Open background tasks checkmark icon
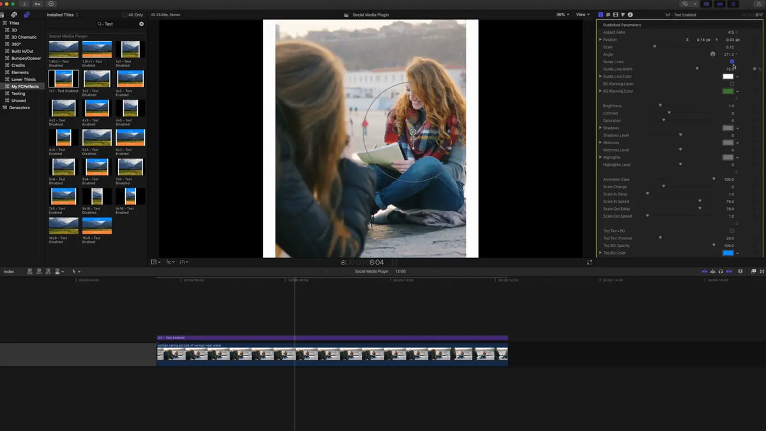766x431 pixels. 51,4
